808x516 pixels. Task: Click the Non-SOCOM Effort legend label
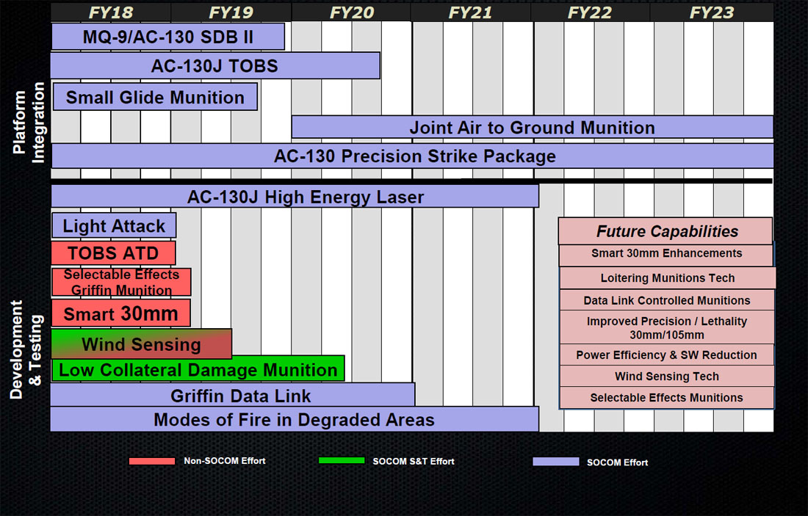pyautogui.click(x=225, y=461)
